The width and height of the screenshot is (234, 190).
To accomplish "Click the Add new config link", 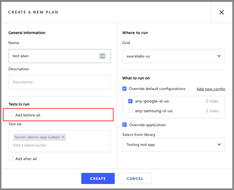I will (210, 89).
